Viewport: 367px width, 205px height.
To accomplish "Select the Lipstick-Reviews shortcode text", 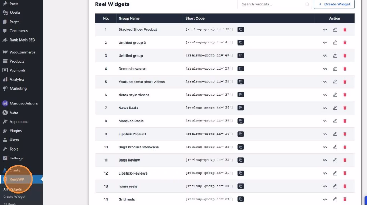I will click(x=209, y=173).
